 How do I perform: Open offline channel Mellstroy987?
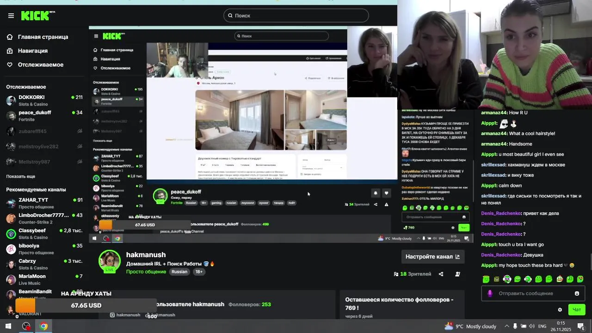click(44, 162)
